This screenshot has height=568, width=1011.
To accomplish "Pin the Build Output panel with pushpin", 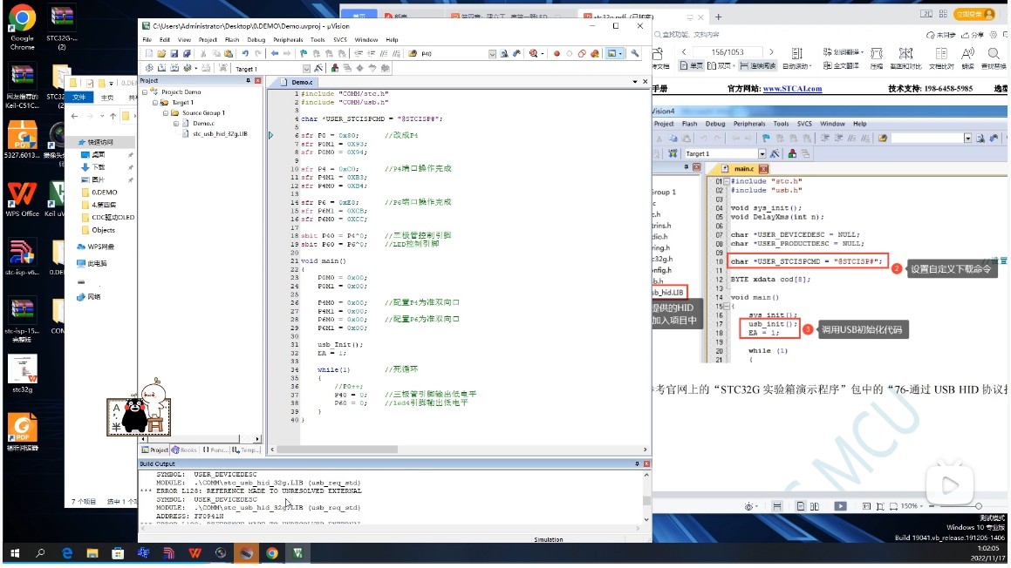I will coord(637,463).
